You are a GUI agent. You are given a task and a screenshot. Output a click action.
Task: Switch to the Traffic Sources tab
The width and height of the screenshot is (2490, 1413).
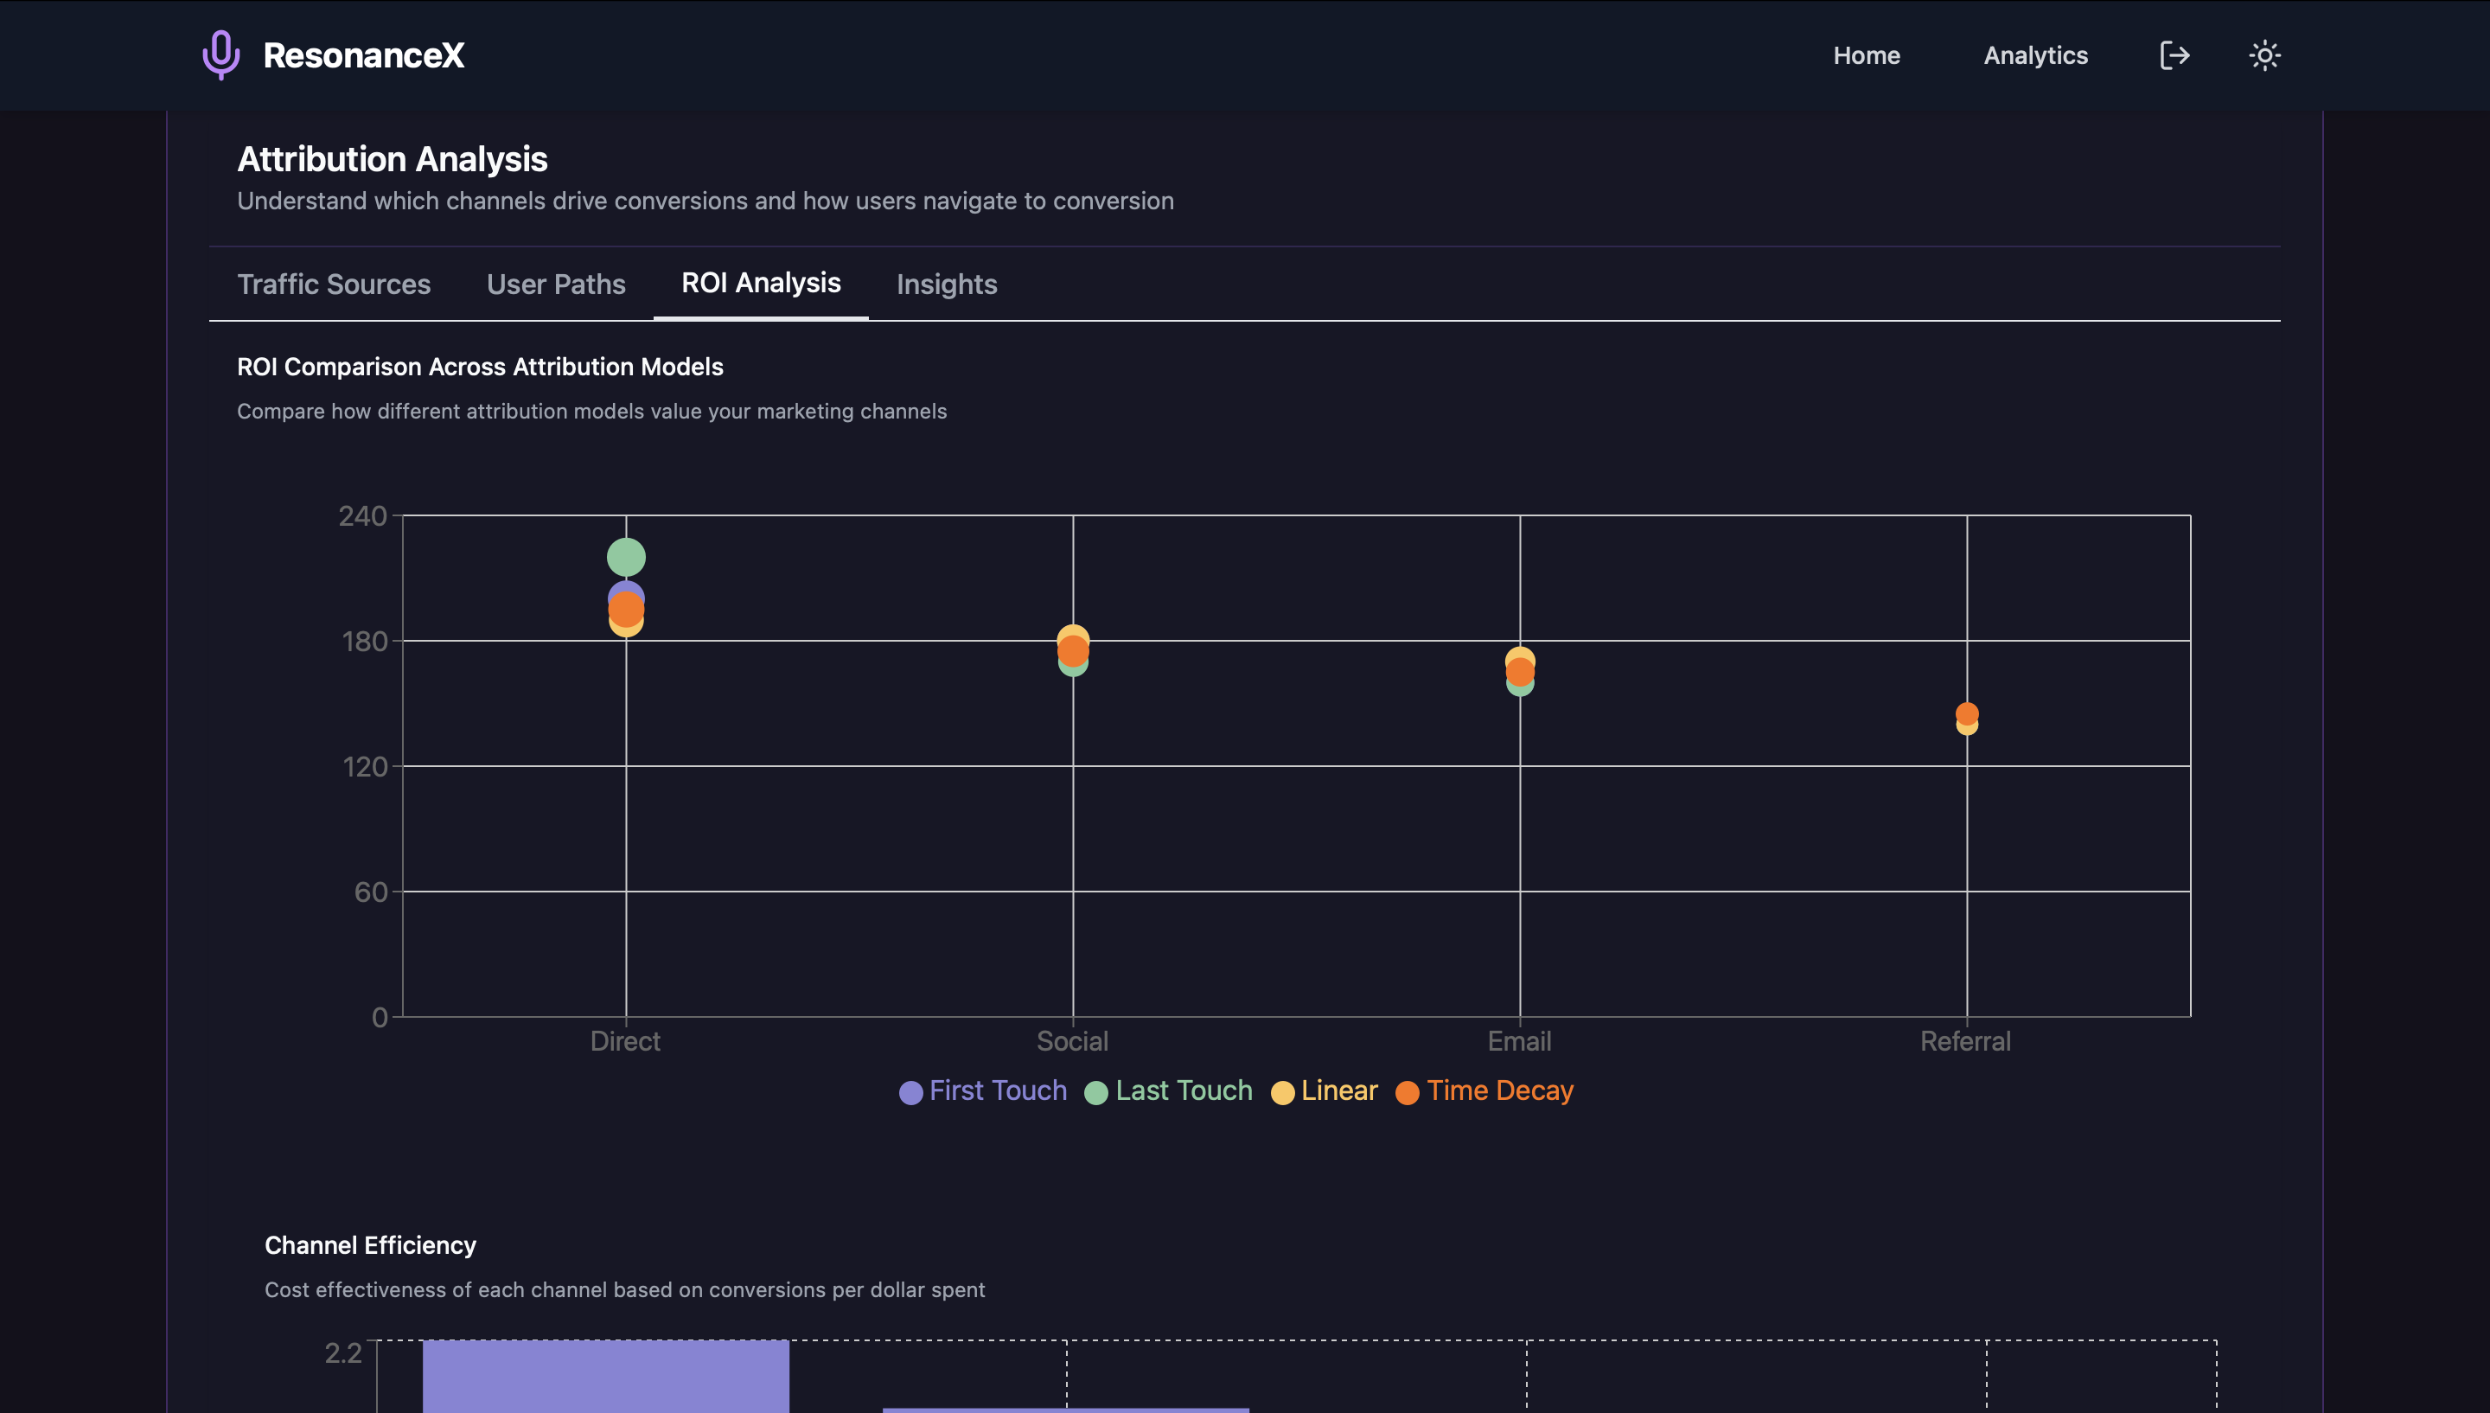click(334, 285)
